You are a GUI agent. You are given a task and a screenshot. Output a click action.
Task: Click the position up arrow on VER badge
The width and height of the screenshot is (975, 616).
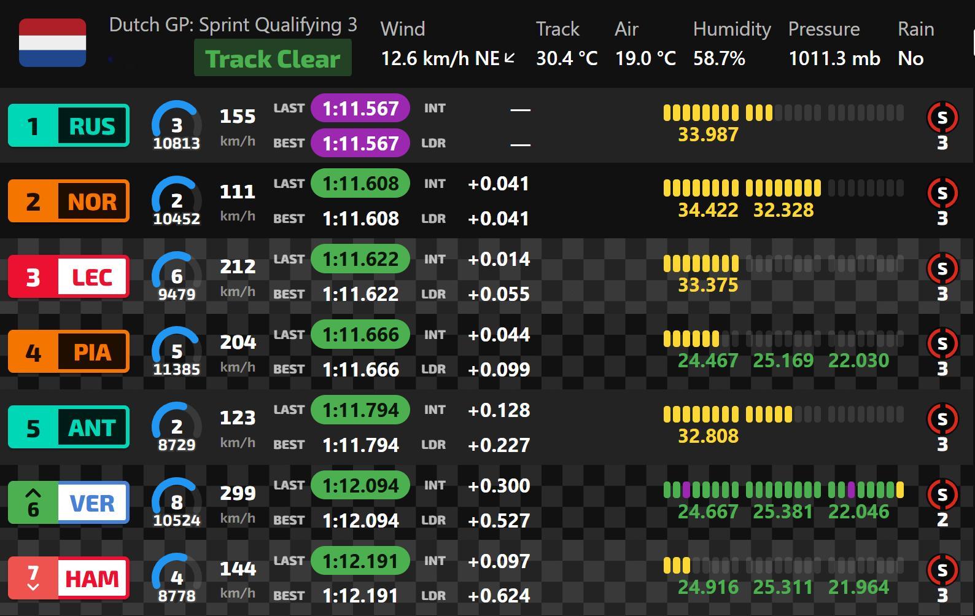tap(33, 493)
